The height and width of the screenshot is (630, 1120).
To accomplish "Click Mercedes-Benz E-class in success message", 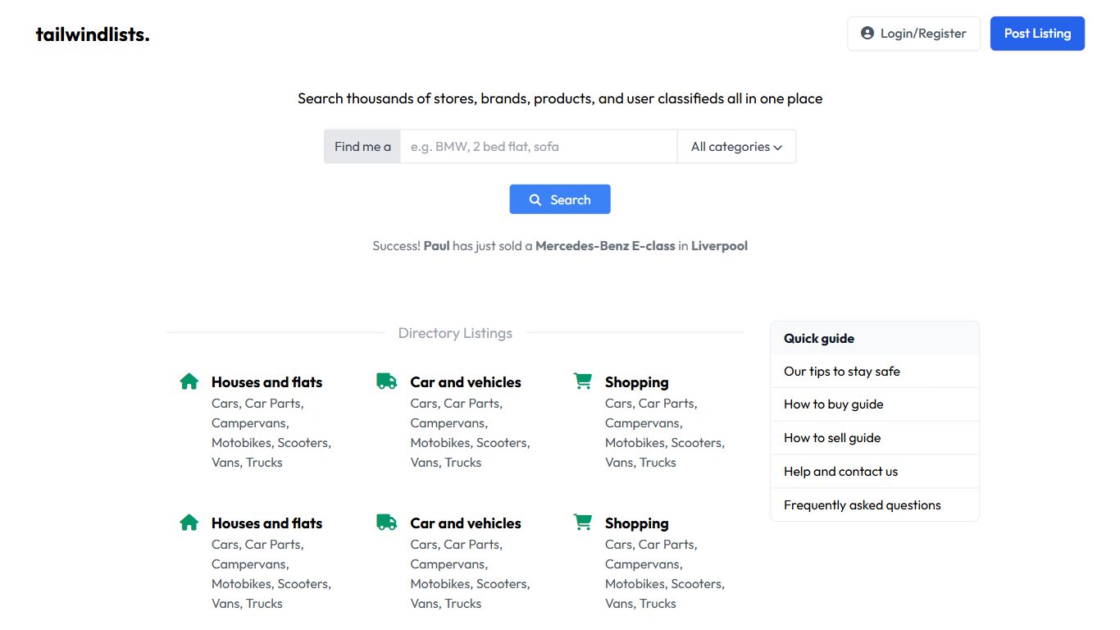I will click(x=605, y=246).
